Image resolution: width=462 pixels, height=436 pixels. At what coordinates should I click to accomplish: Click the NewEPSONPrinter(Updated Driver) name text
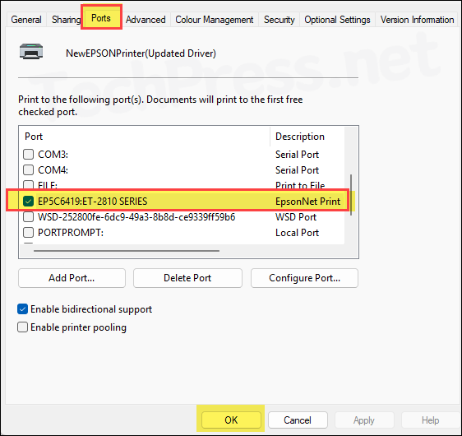pos(141,53)
